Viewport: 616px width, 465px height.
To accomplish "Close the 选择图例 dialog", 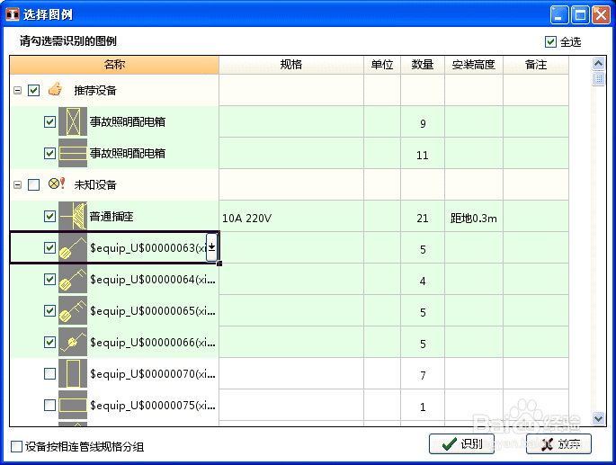I will click(x=601, y=15).
